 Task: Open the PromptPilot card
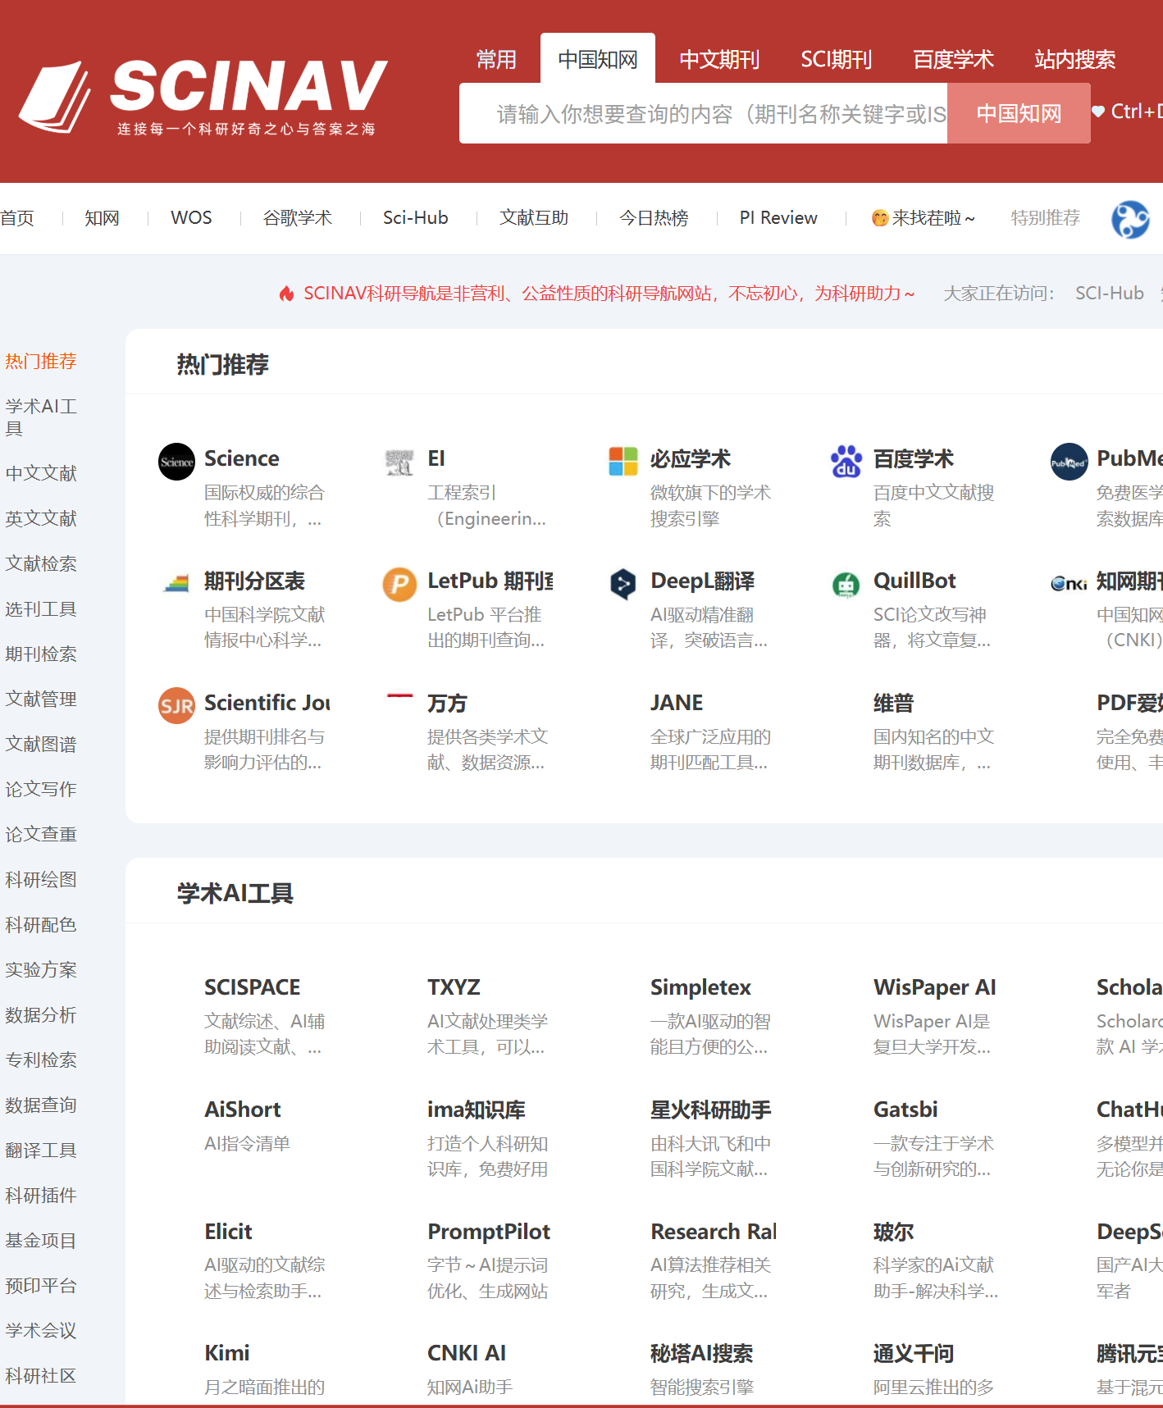(467, 1260)
